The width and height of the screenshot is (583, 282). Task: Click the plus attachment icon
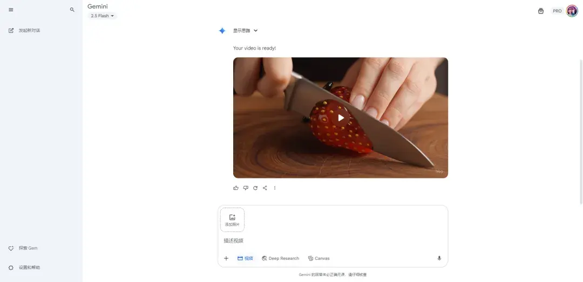[x=226, y=258]
